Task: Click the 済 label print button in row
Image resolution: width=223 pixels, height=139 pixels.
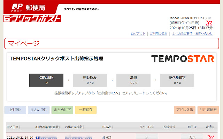Action: point(147,137)
